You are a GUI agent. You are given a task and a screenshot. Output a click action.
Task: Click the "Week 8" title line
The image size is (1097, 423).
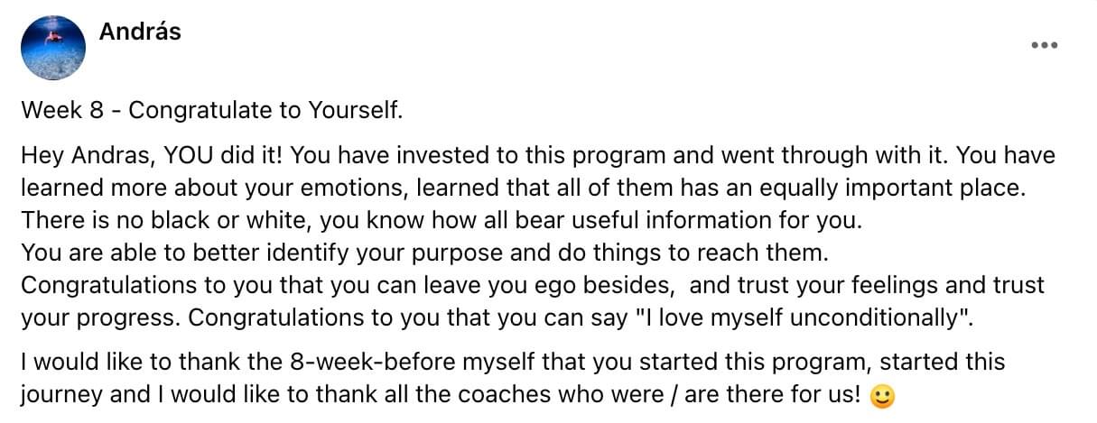coord(211,111)
